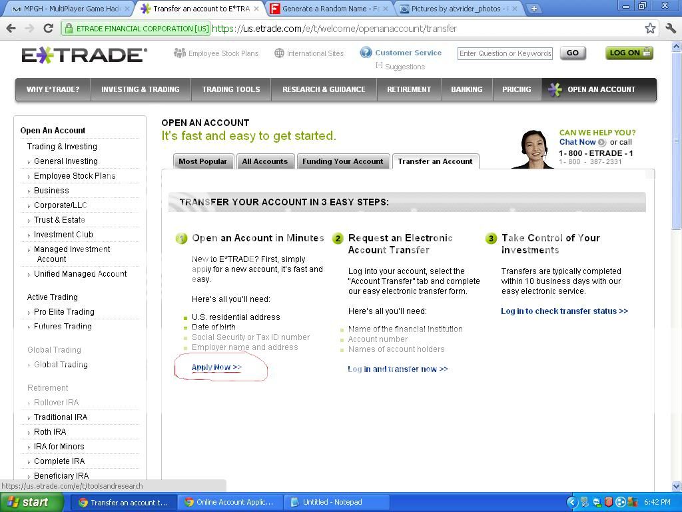
Task: Open Employee Stock Plans in sidebar
Action: click(x=75, y=176)
